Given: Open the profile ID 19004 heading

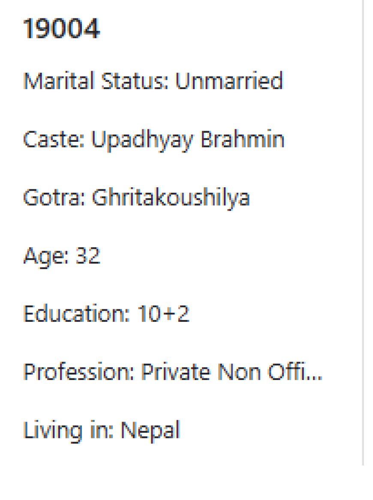Looking at the screenshot, I should click(62, 29).
